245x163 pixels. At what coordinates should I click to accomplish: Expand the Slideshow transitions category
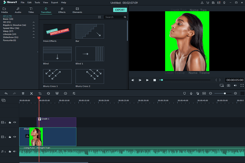tap(34, 37)
